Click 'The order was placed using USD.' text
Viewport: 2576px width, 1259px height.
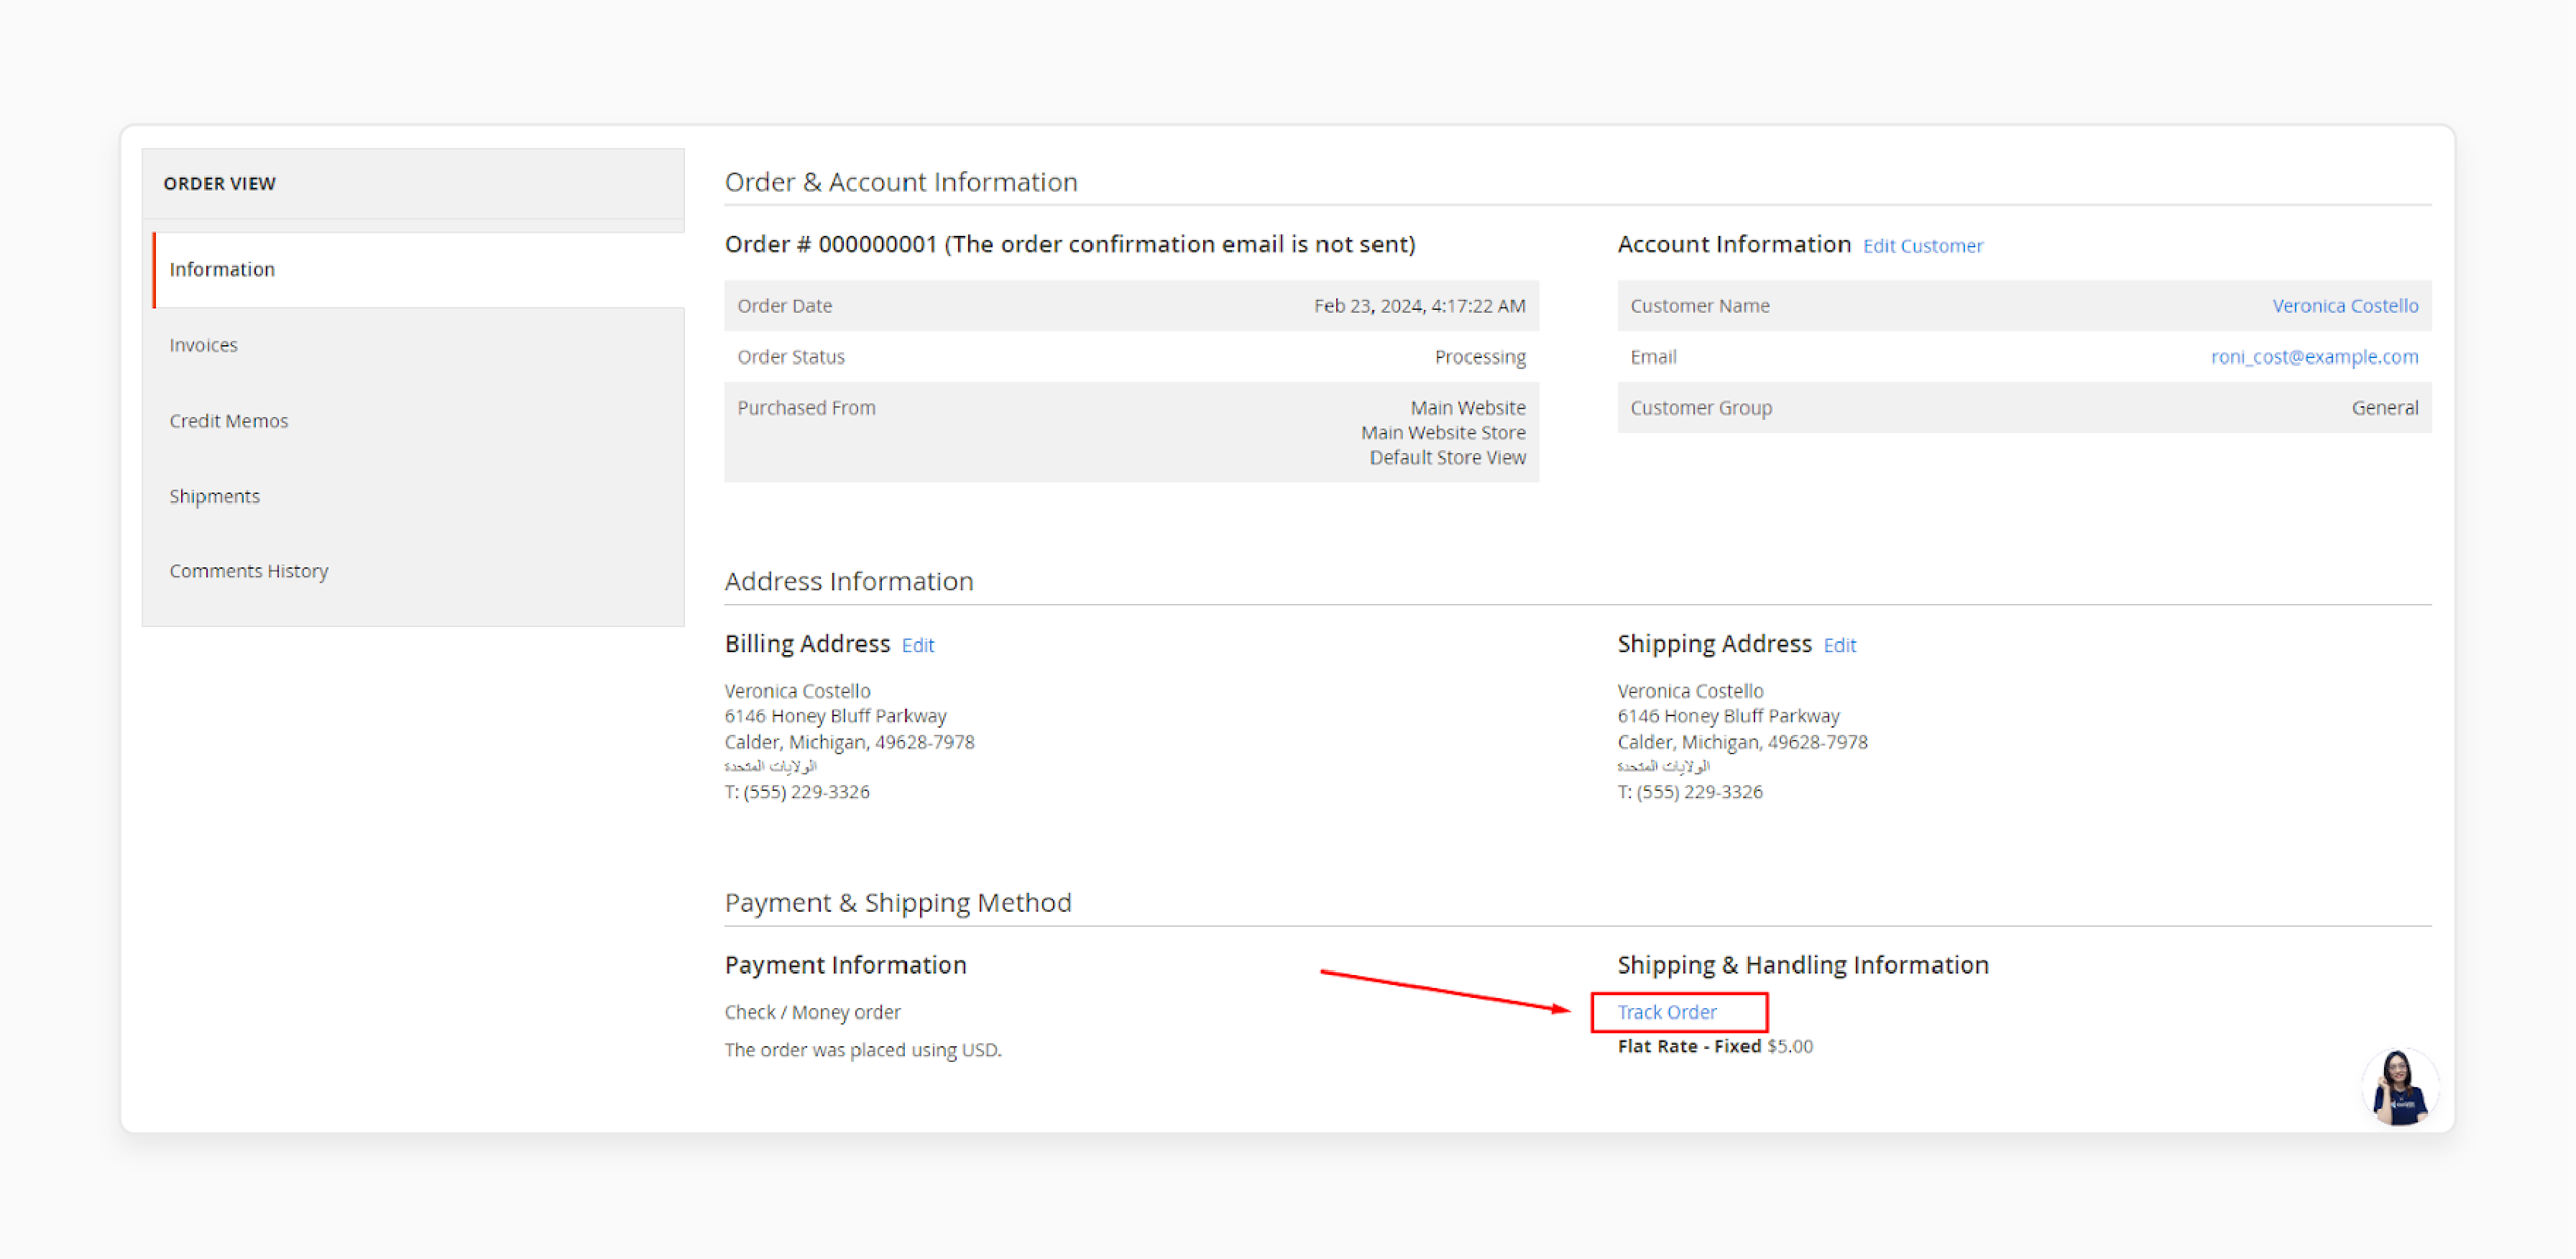pyautogui.click(x=862, y=1050)
